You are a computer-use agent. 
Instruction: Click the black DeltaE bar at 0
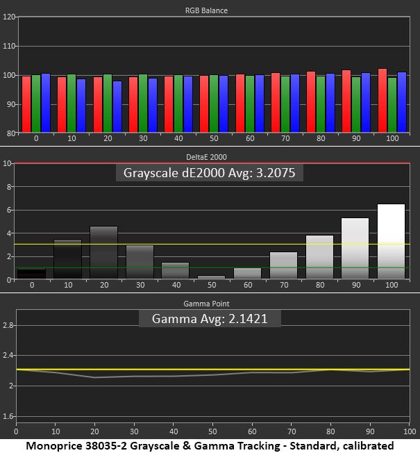pos(31,274)
